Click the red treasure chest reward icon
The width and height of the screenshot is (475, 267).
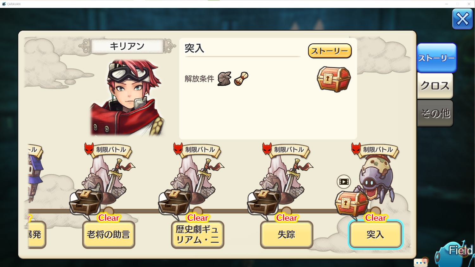click(334, 79)
